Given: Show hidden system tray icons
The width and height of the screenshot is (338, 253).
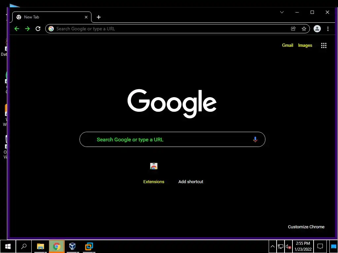Looking at the screenshot, I should tap(272, 246).
